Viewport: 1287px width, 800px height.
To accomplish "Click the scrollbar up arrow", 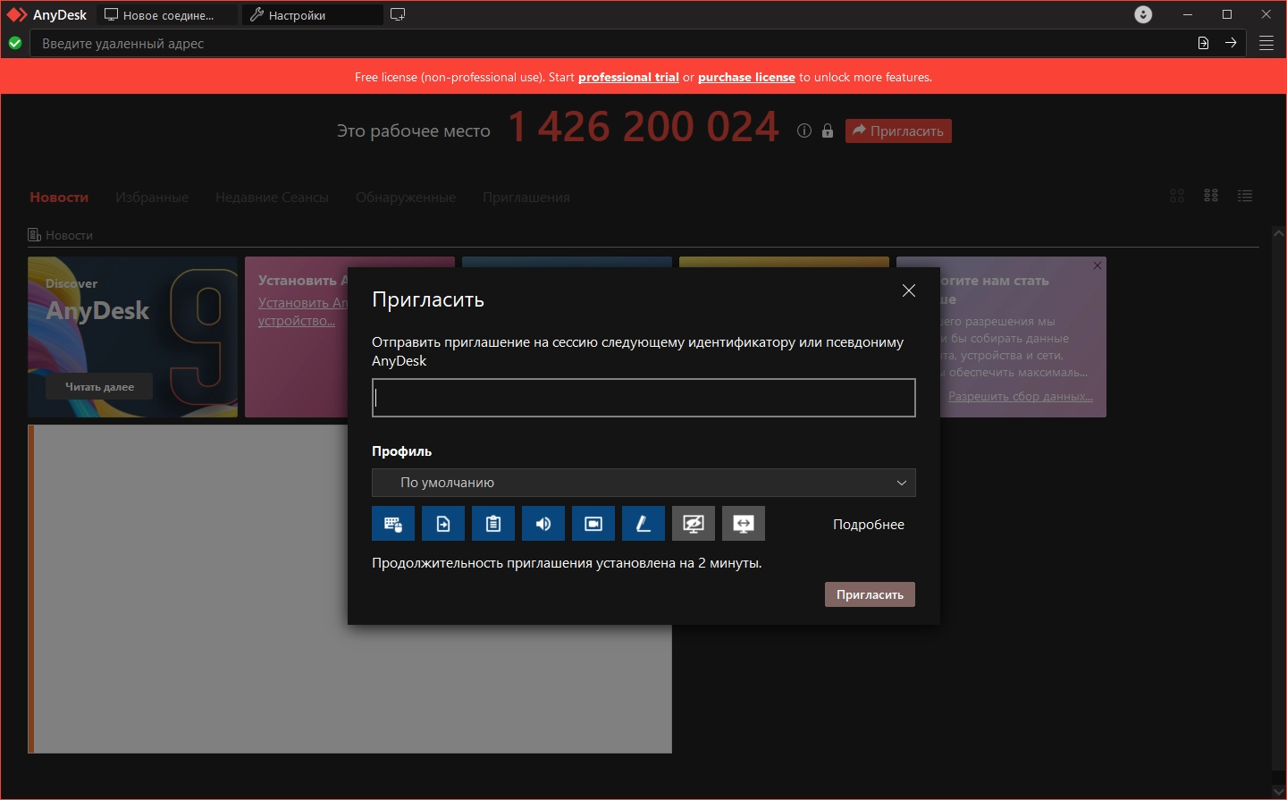I will (1278, 233).
